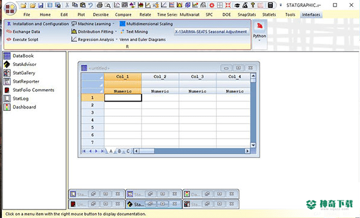360x218 pixels.
Task: Click Execute Script in R group
Action: 22,39
